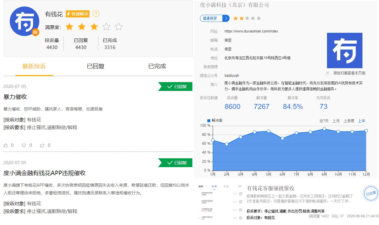Click the 快速解决 lightning badge
Viewport: 379px width, 225px height.
coord(77,14)
